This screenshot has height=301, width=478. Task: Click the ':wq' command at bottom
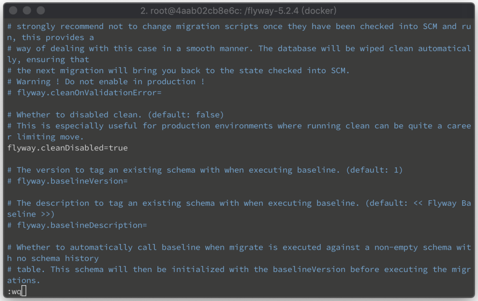[x=14, y=292]
